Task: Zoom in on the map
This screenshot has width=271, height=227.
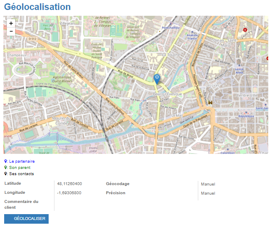Action: coord(11,23)
